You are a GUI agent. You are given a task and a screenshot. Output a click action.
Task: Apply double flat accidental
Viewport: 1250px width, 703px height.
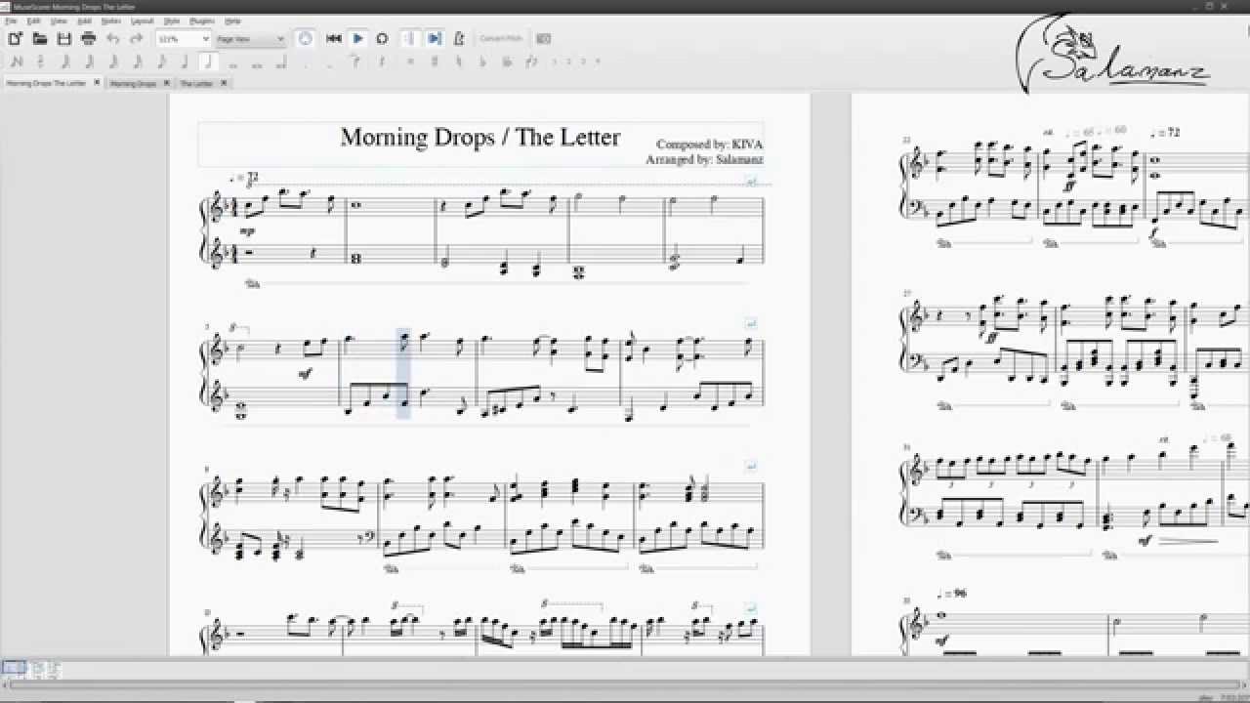pos(507,62)
